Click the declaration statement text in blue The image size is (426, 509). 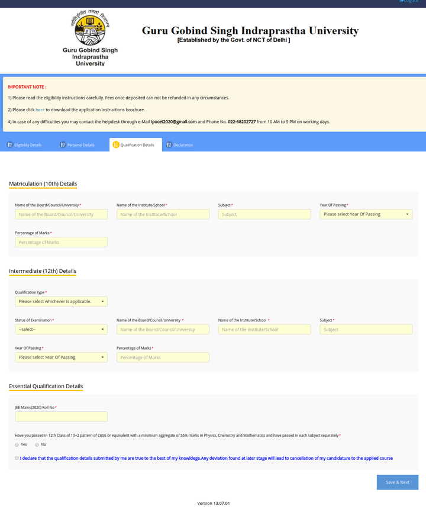[206, 458]
